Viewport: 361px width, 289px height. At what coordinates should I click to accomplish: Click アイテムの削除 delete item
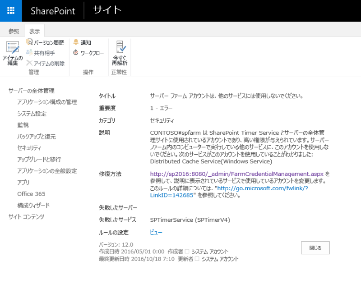[46, 63]
